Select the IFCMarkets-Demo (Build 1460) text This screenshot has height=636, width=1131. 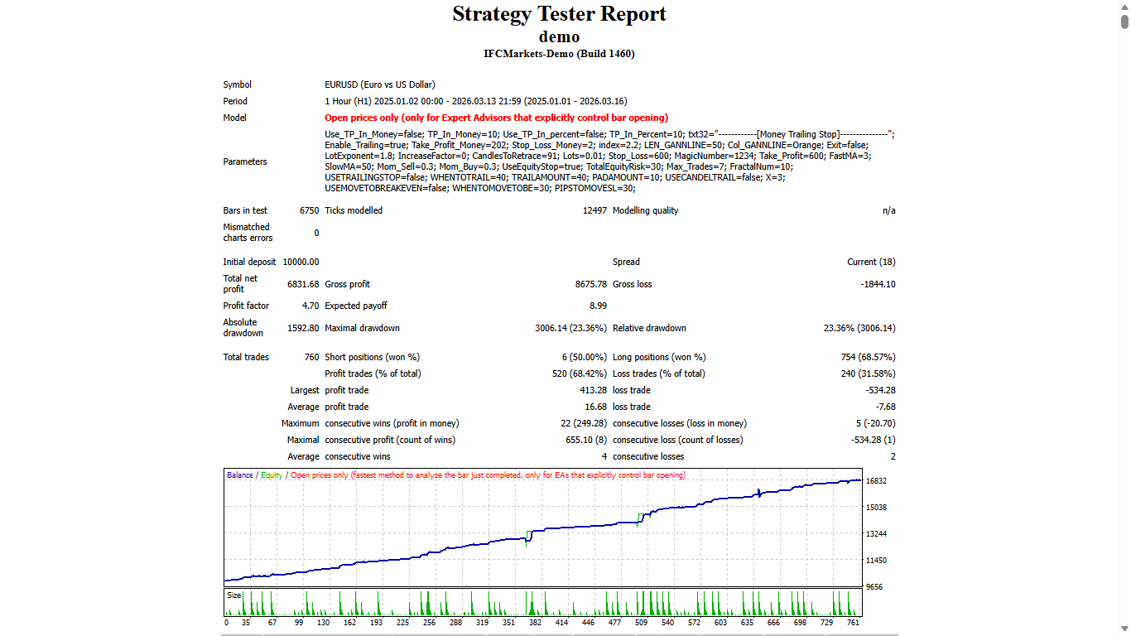[559, 53]
